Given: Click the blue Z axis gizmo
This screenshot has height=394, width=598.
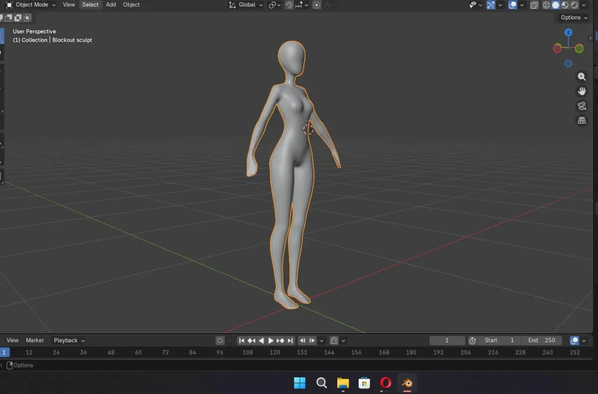Looking at the screenshot, I should point(568,32).
